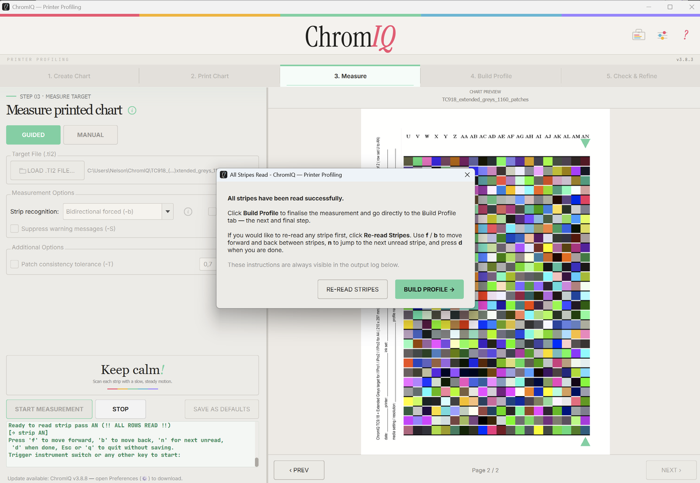The height and width of the screenshot is (483, 700).
Task: Click the output log scrollbar thumb
Action: tap(256, 462)
